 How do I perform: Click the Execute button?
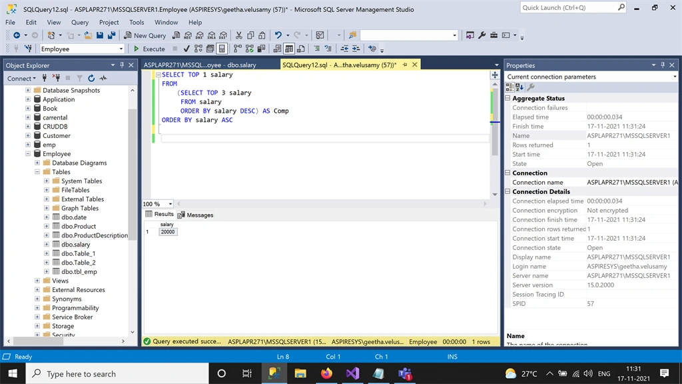point(149,49)
